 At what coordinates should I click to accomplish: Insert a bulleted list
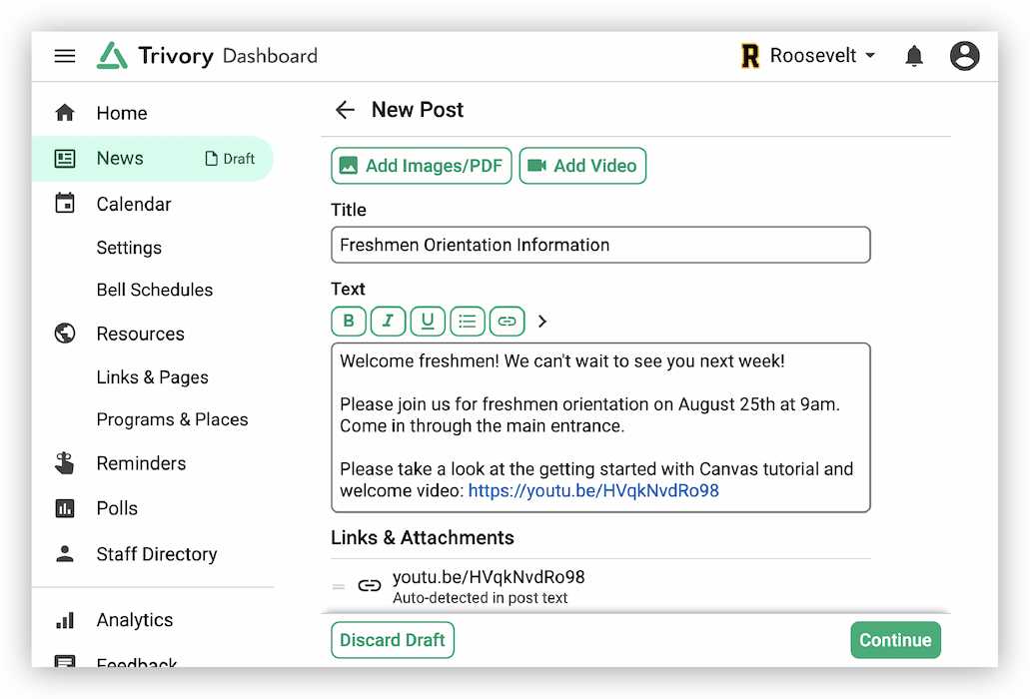(468, 321)
